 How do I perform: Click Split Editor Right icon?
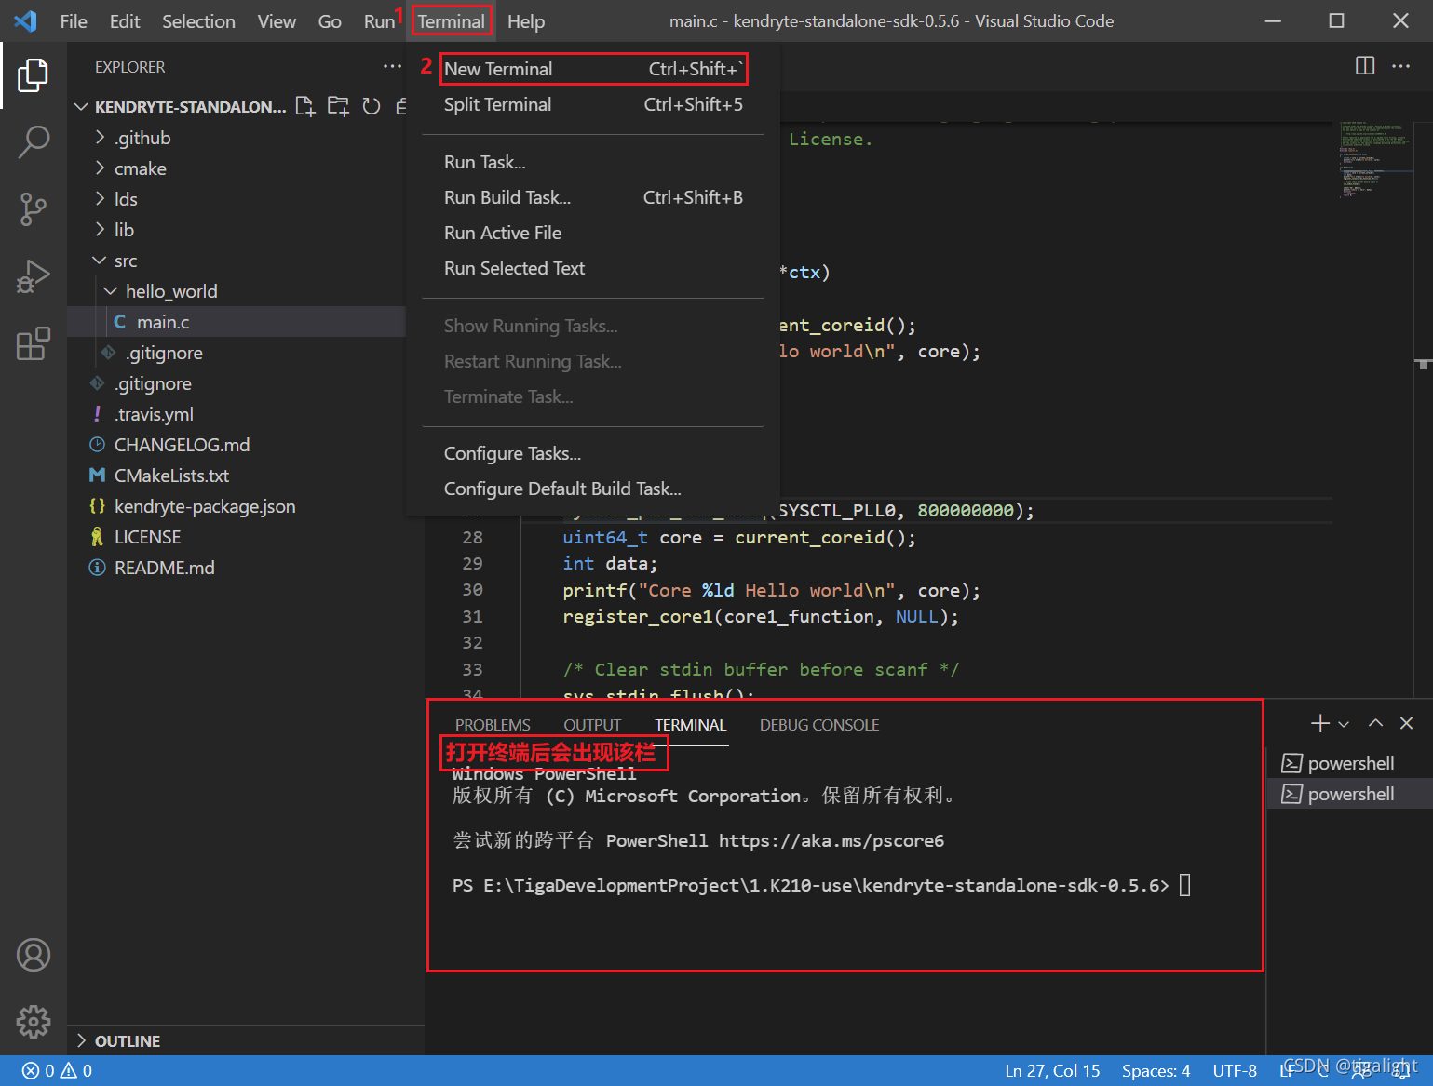click(1365, 66)
